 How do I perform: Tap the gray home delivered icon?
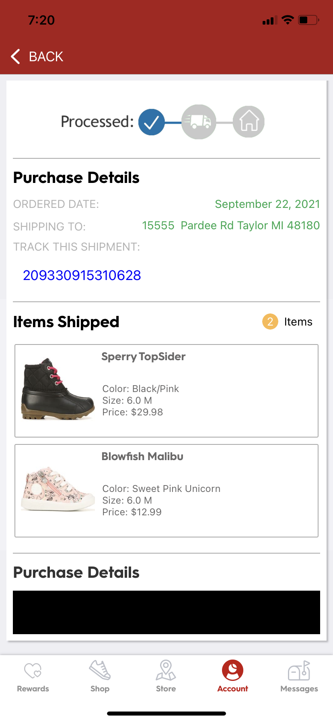[x=249, y=122]
